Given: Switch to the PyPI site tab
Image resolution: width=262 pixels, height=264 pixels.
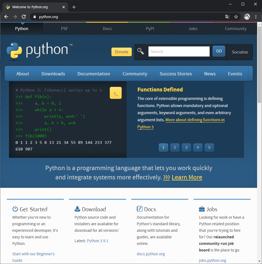Looking at the screenshot, I should tap(150, 29).
